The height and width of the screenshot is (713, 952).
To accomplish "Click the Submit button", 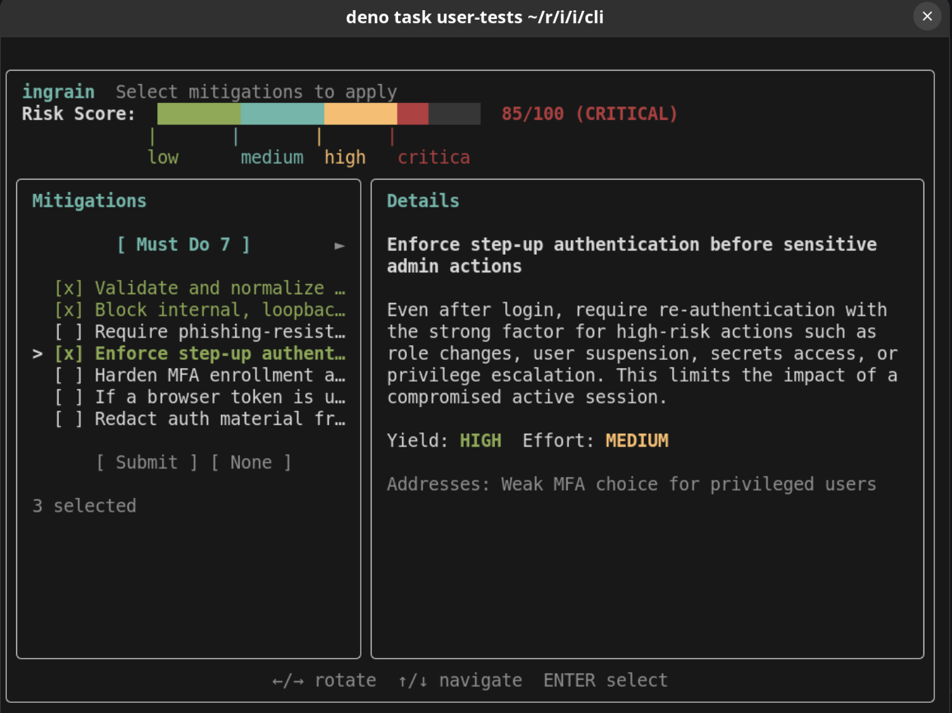I will click(x=147, y=462).
